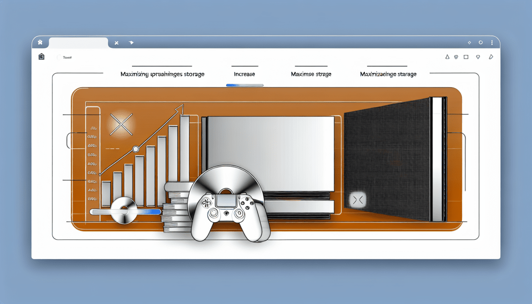Click the shield icon right of the square

(x=478, y=57)
